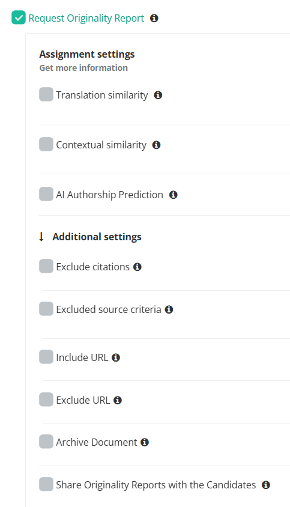Enable AI Authorship Prediction checkbox
Viewport: 290px width, 507px height.
point(46,193)
